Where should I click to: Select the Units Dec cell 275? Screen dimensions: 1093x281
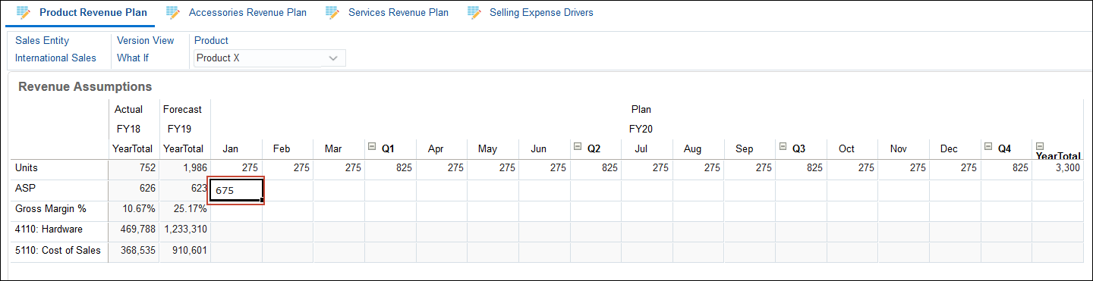pyautogui.click(x=954, y=168)
